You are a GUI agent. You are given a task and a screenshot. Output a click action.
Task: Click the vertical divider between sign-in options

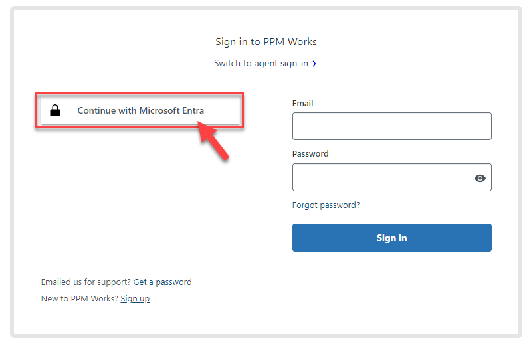click(x=266, y=165)
